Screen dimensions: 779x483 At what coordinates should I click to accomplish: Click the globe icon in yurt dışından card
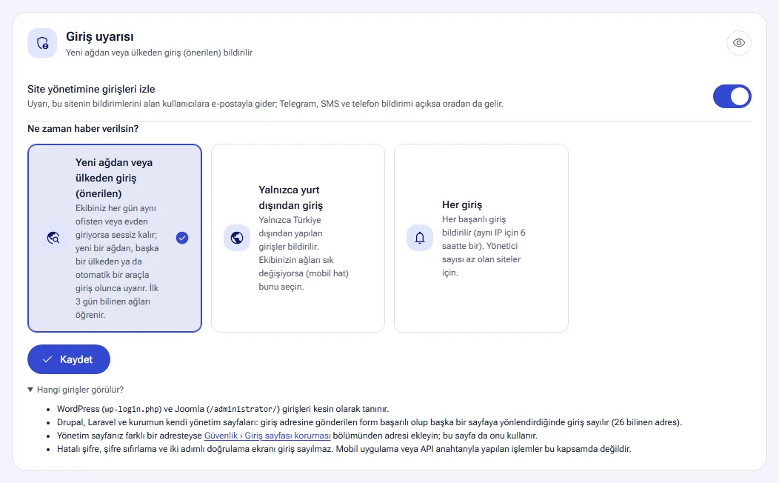tap(237, 238)
